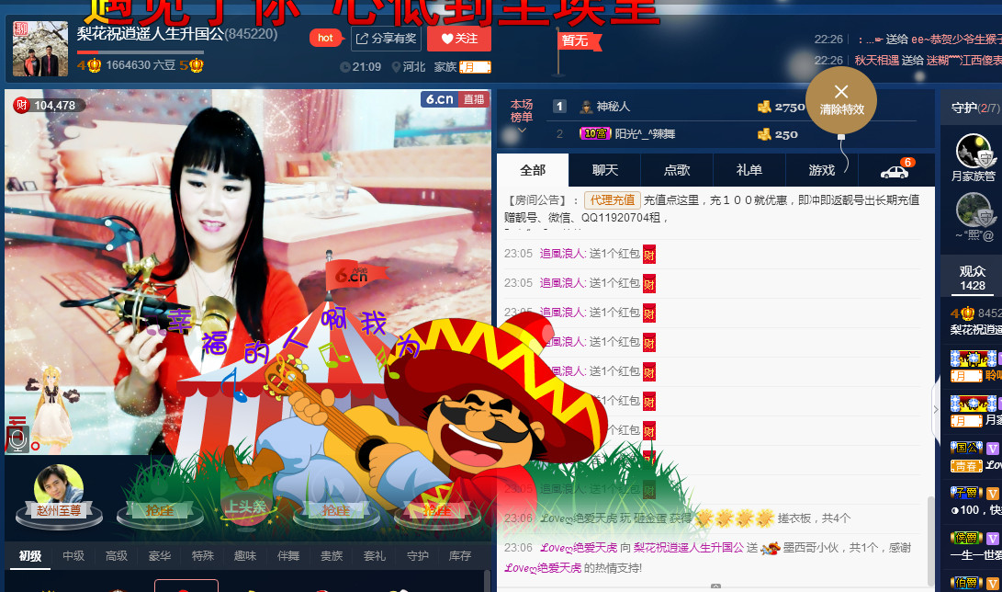
Task: Click the 月 family badge after 家族
Action: pos(476,67)
